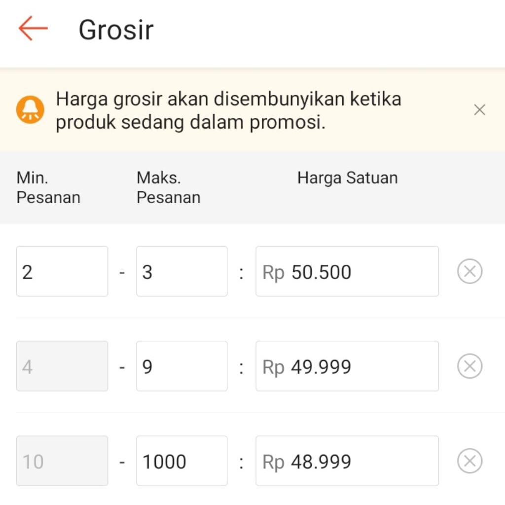This screenshot has height=505, width=505.
Task: Edit maximum order field showing 9
Action: [x=181, y=366]
